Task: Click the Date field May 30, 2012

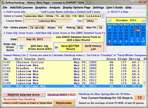Action: [x=35, y=39]
